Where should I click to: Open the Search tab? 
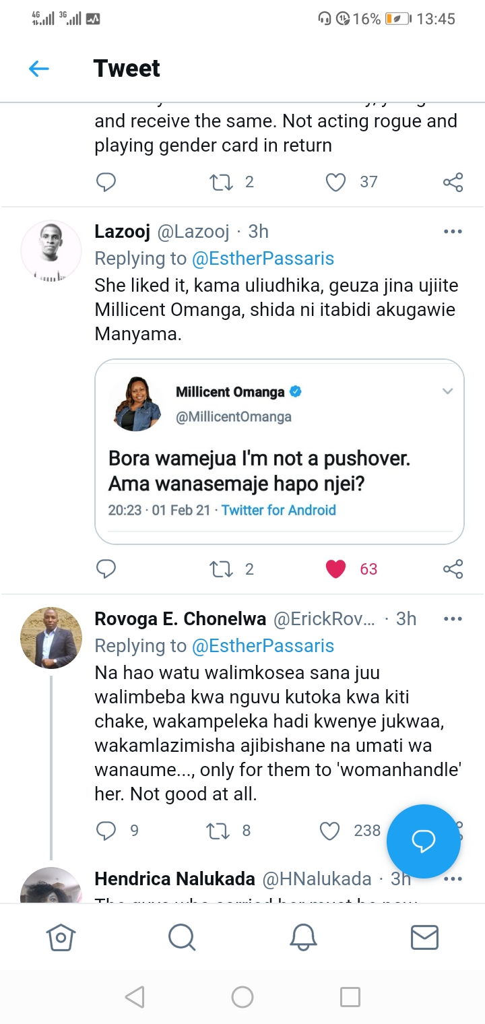(x=182, y=937)
